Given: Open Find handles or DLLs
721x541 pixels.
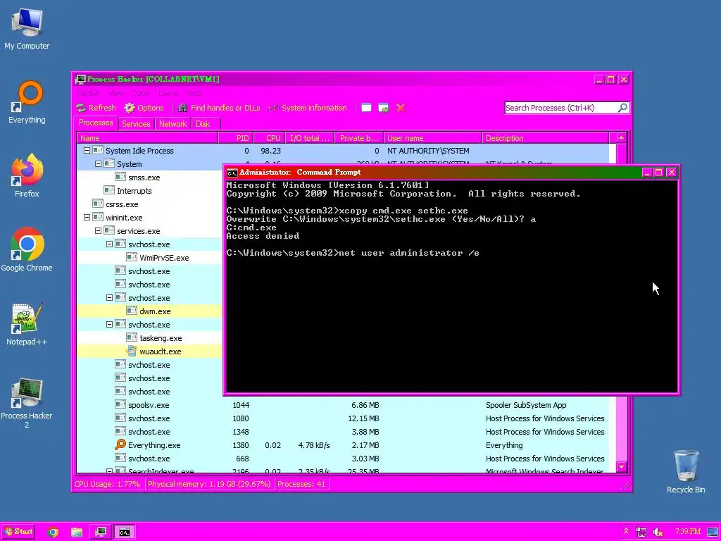Looking at the screenshot, I should coord(219,108).
